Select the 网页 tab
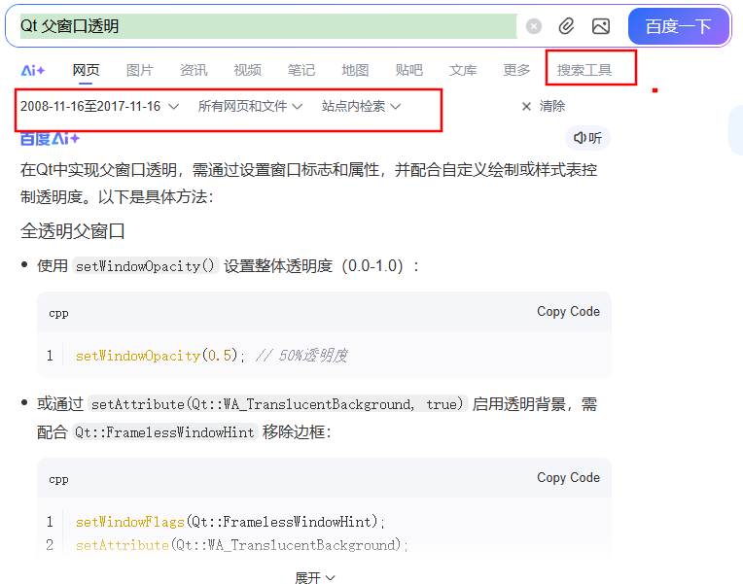743x584 pixels. (86, 70)
